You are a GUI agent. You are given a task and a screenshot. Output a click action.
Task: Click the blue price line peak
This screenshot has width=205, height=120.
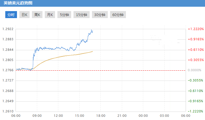pyautogui.click(x=92, y=30)
